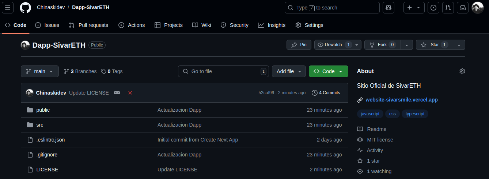Expand the Add file dropdown

289,71
